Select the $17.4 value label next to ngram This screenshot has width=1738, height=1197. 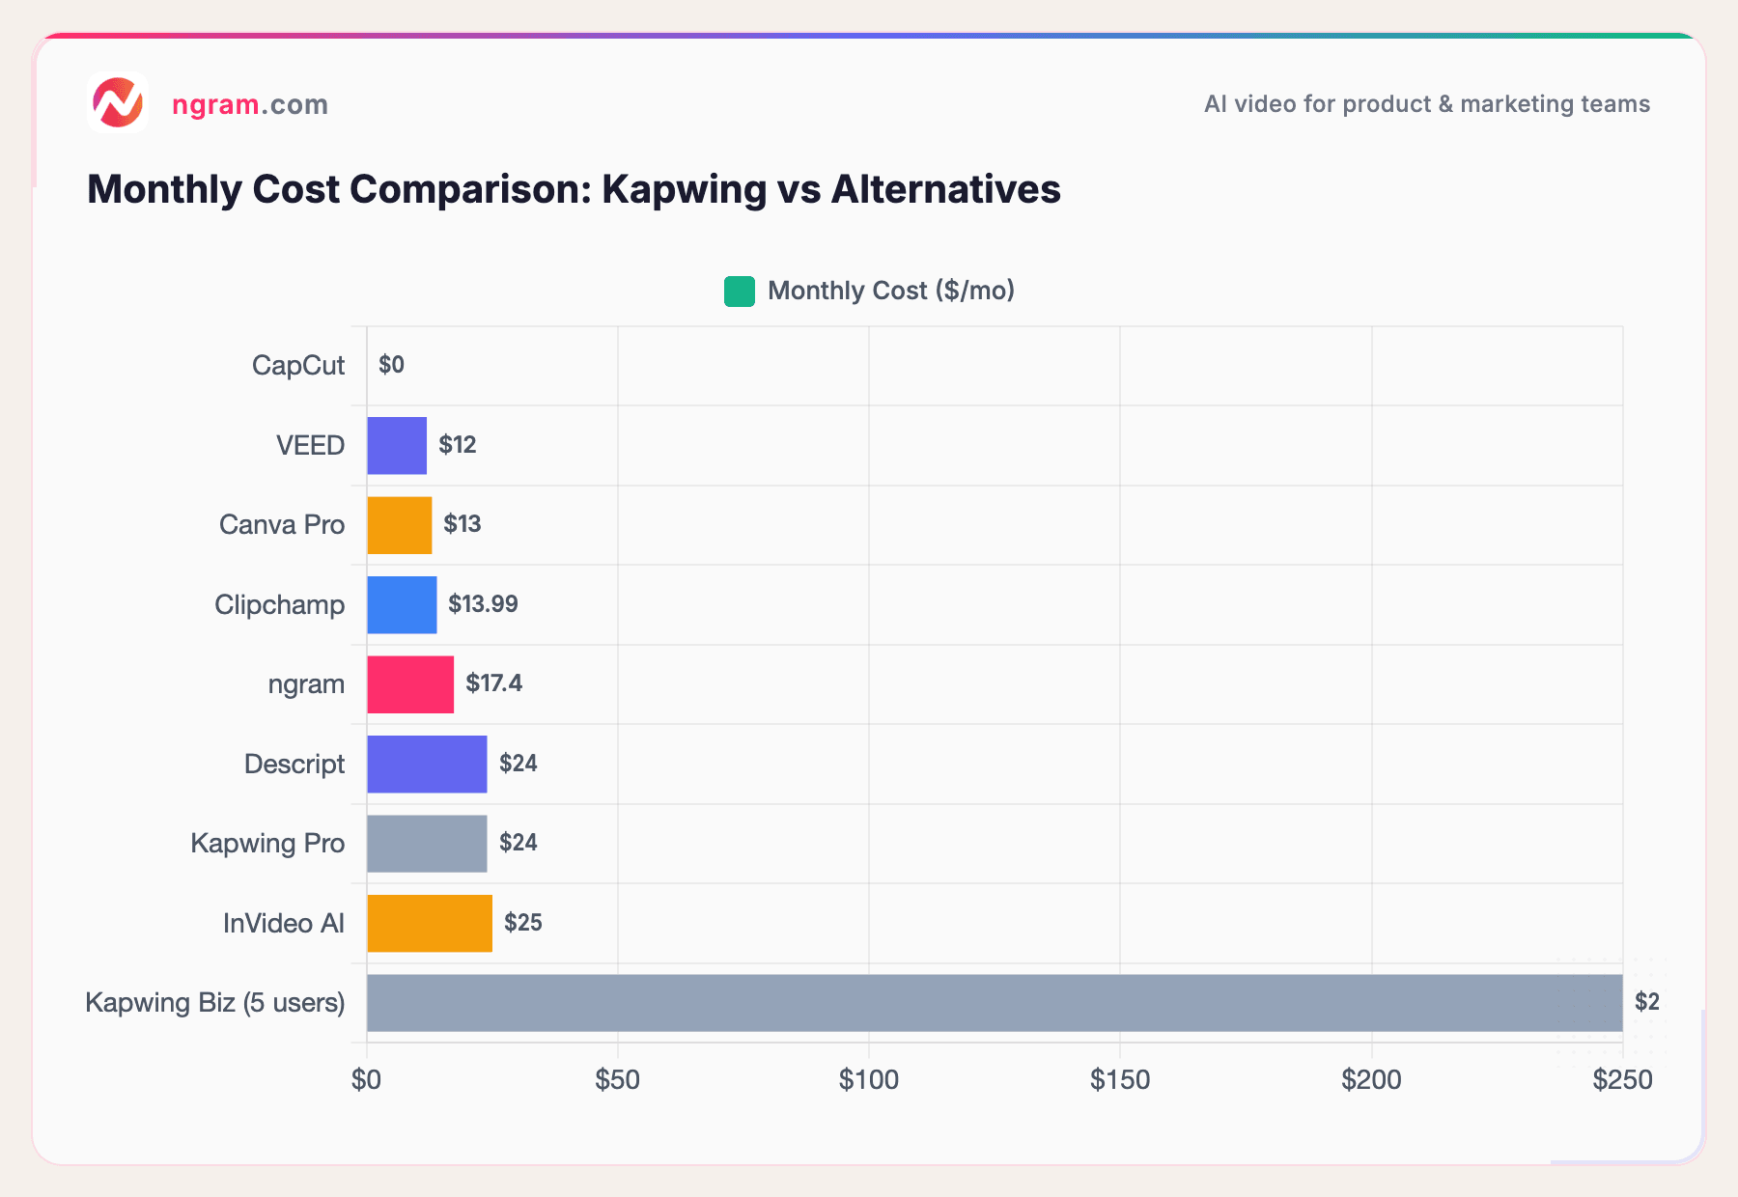492,683
